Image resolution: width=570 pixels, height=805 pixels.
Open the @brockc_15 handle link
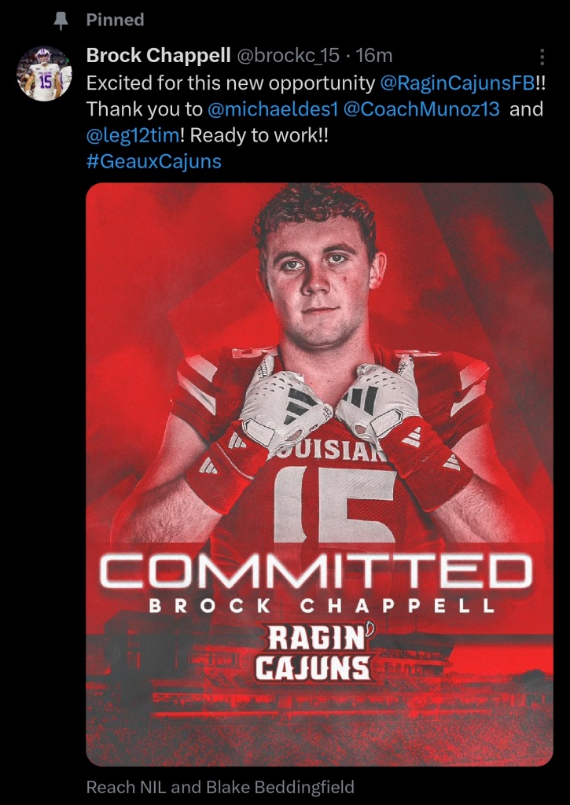288,56
